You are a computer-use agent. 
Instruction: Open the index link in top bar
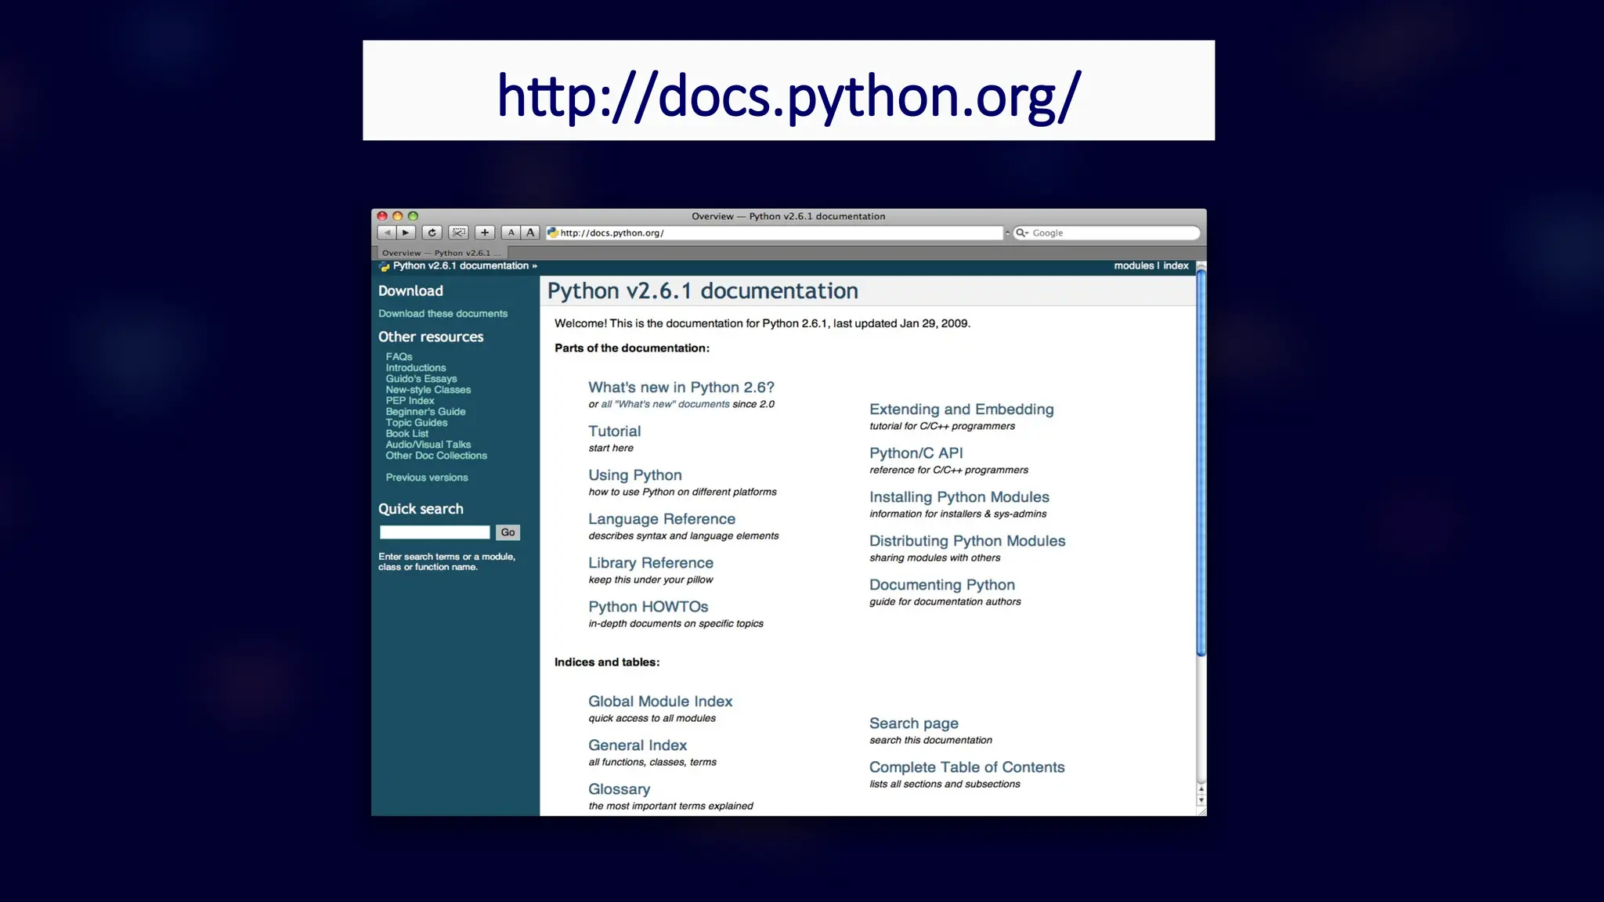click(1176, 266)
